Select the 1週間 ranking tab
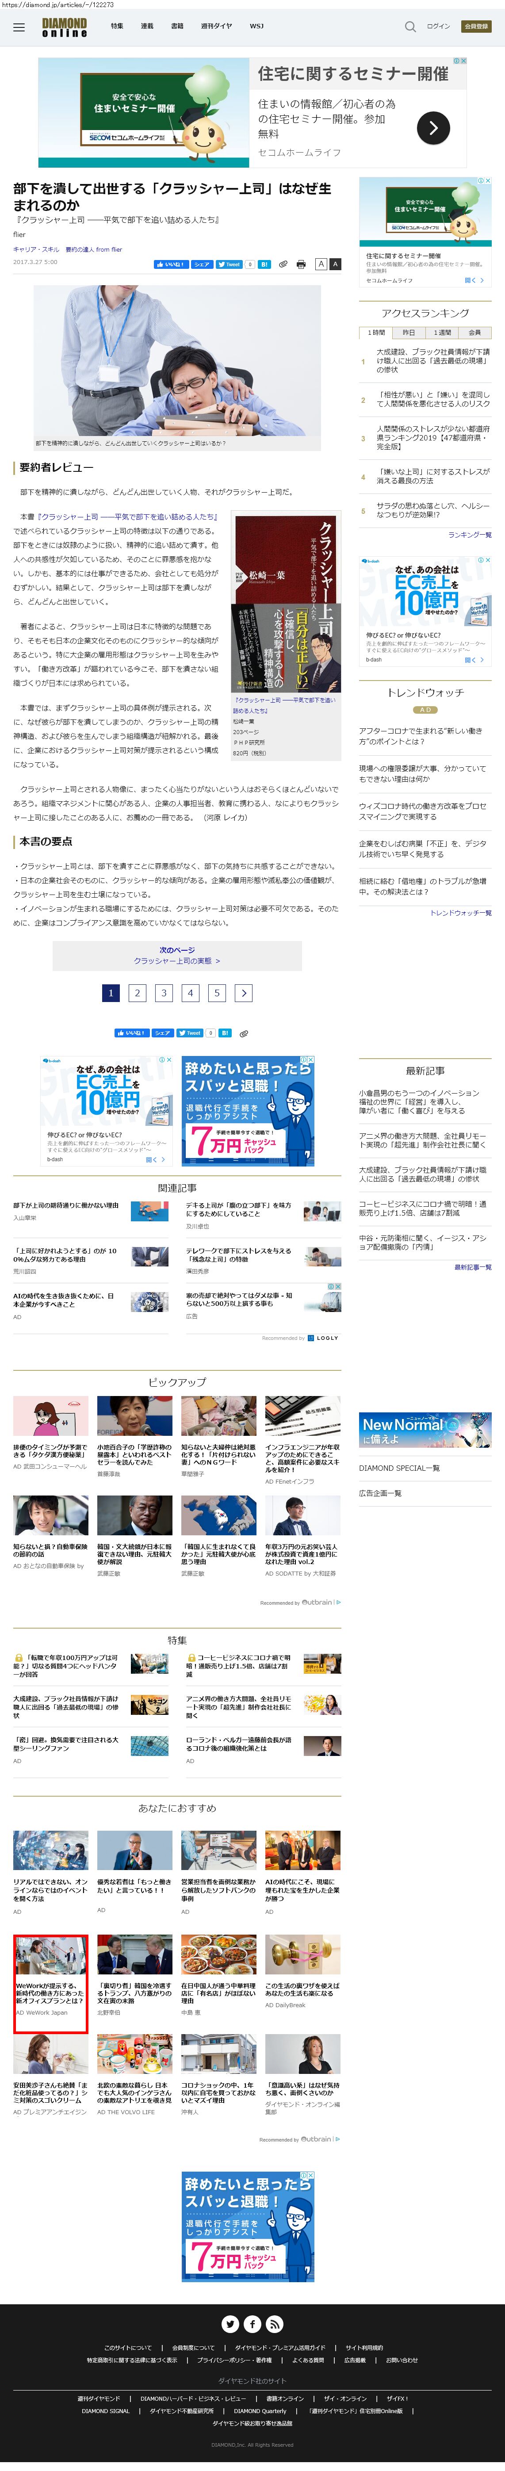505x2471 pixels. (x=442, y=333)
